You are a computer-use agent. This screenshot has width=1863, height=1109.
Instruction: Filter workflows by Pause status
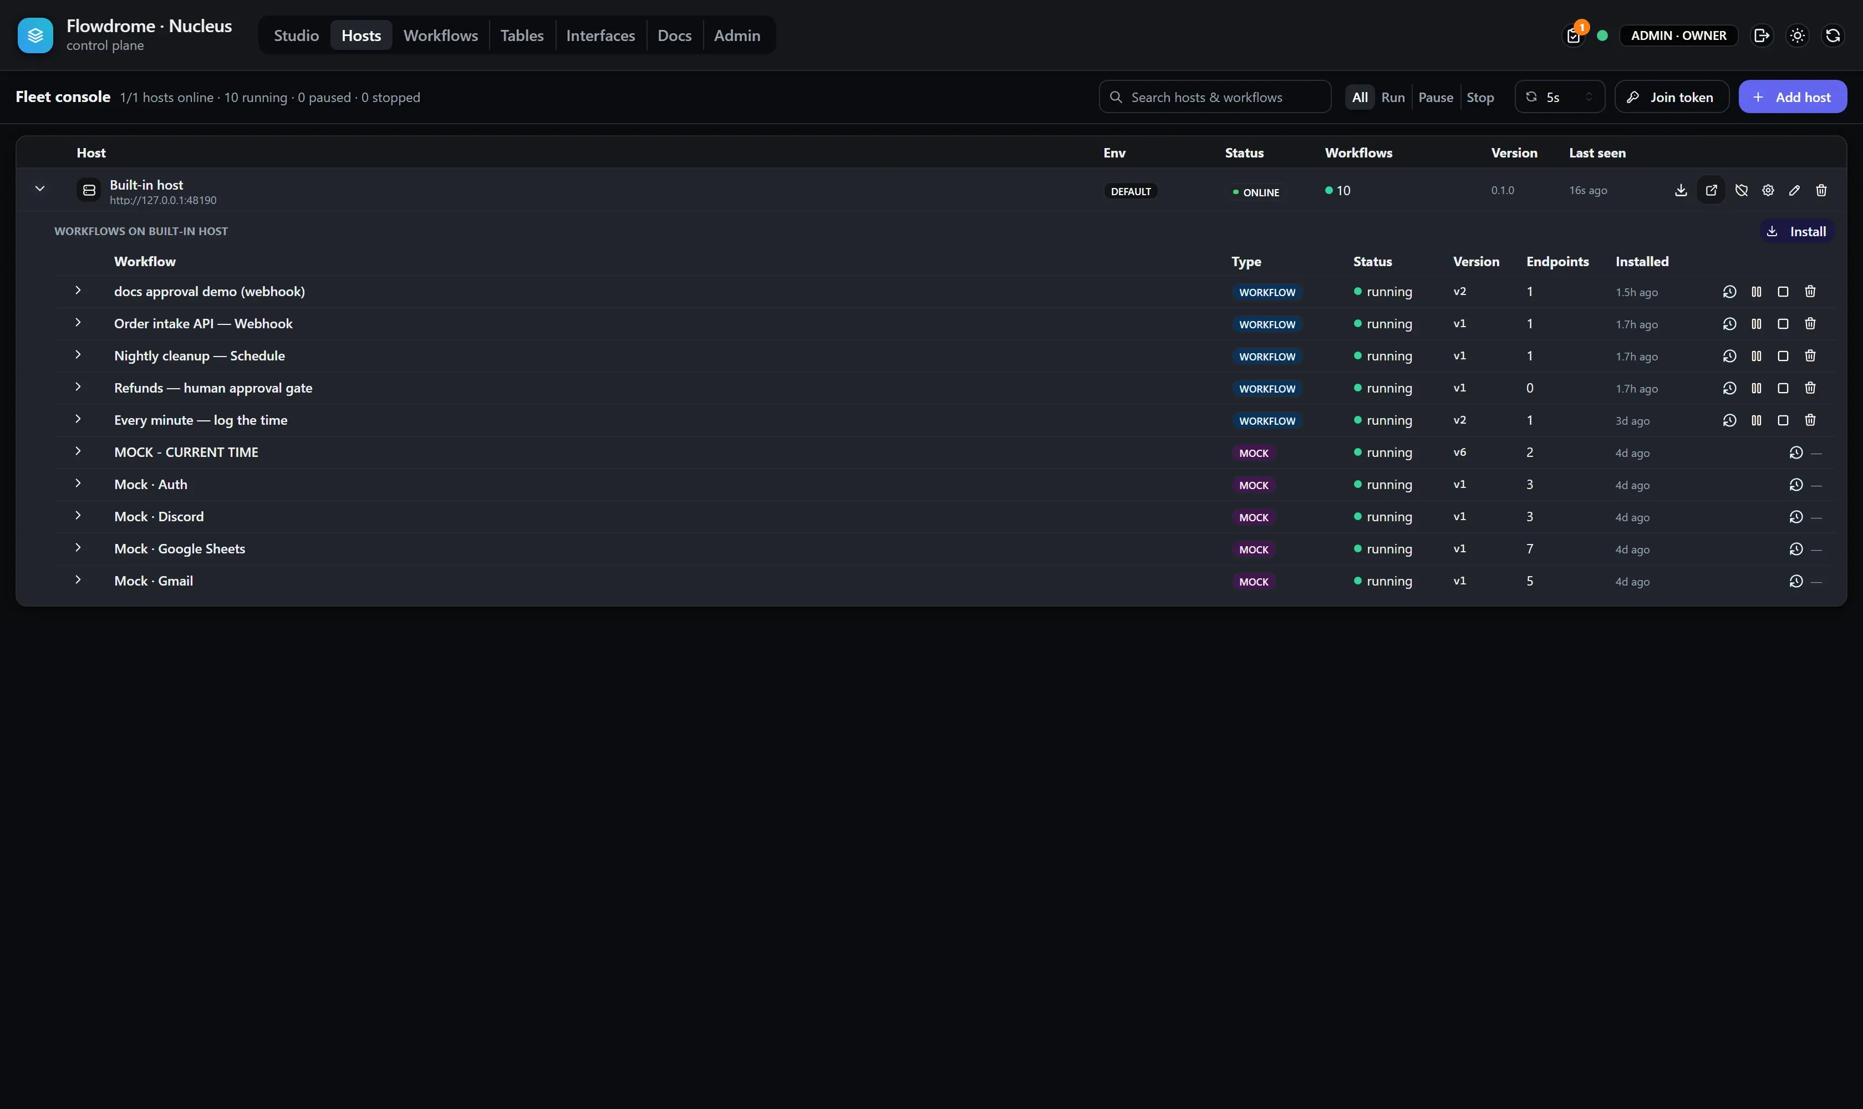click(x=1436, y=97)
